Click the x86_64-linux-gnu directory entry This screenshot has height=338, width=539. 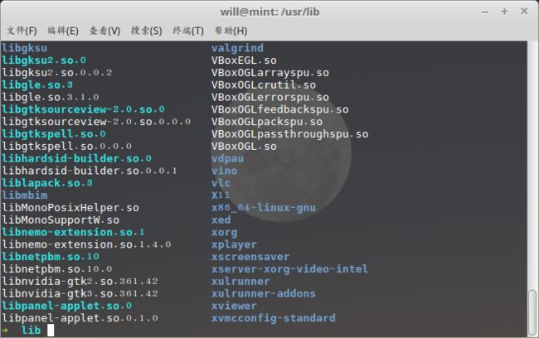coord(264,208)
